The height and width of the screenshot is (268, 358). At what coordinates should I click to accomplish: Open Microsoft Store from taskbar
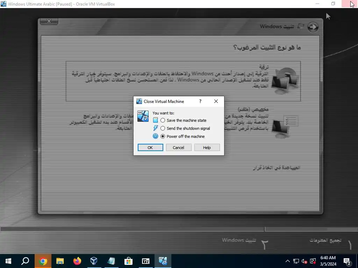click(x=129, y=261)
